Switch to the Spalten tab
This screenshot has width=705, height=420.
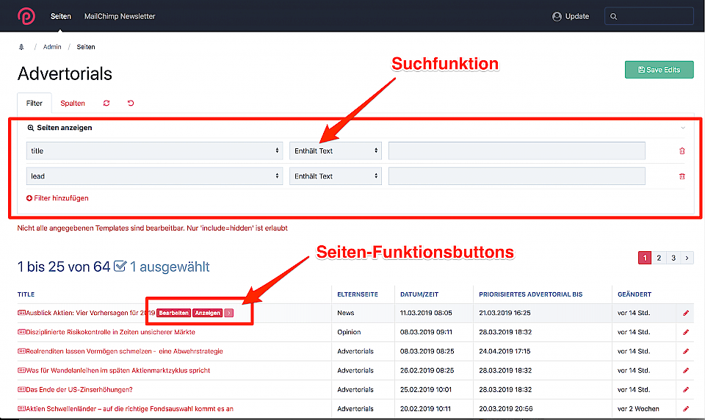point(73,104)
